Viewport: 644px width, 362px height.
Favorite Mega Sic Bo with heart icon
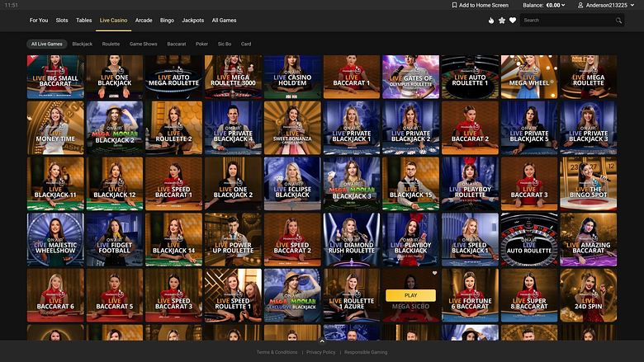(434, 273)
